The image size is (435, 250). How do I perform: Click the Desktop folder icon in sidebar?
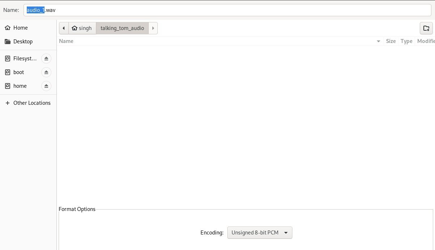8,42
